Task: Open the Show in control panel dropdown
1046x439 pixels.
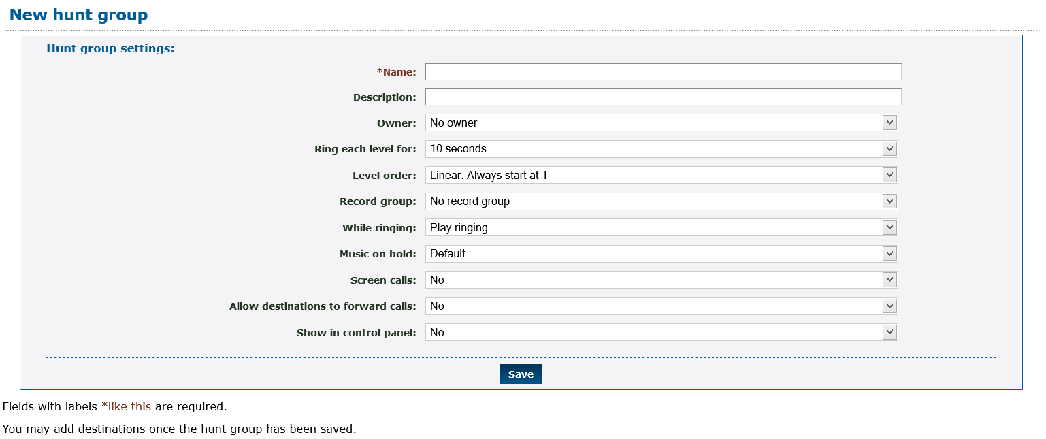Action: [661, 333]
